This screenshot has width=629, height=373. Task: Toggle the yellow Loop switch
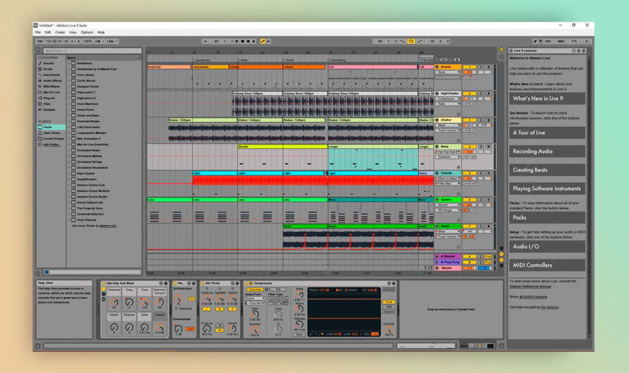pos(411,41)
